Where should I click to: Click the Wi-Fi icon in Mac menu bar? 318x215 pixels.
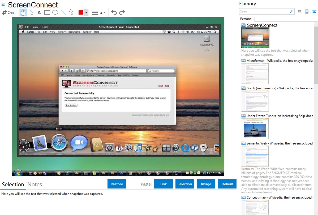[x=183, y=32]
